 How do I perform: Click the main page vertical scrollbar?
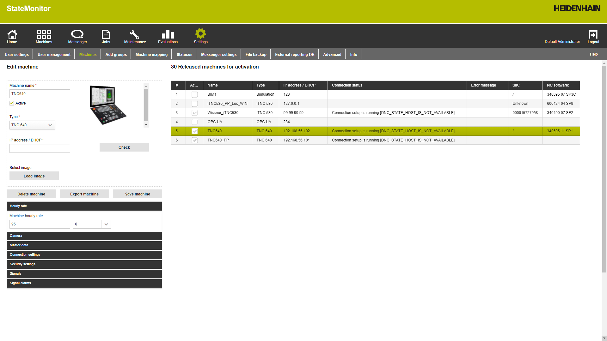(604, 169)
